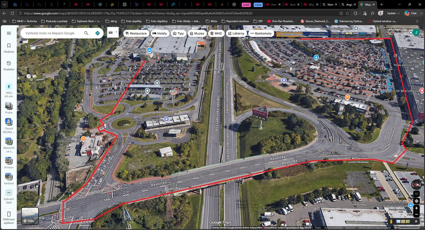Click the Google account avatar on map
The width and height of the screenshot is (425, 230).
click(x=416, y=33)
